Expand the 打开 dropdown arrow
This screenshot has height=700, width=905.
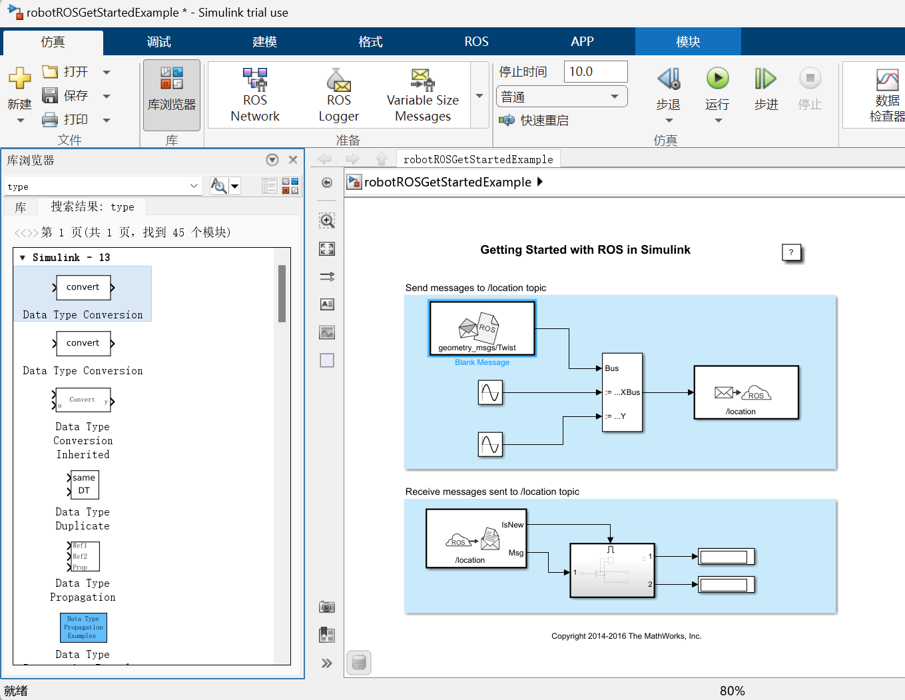(107, 72)
